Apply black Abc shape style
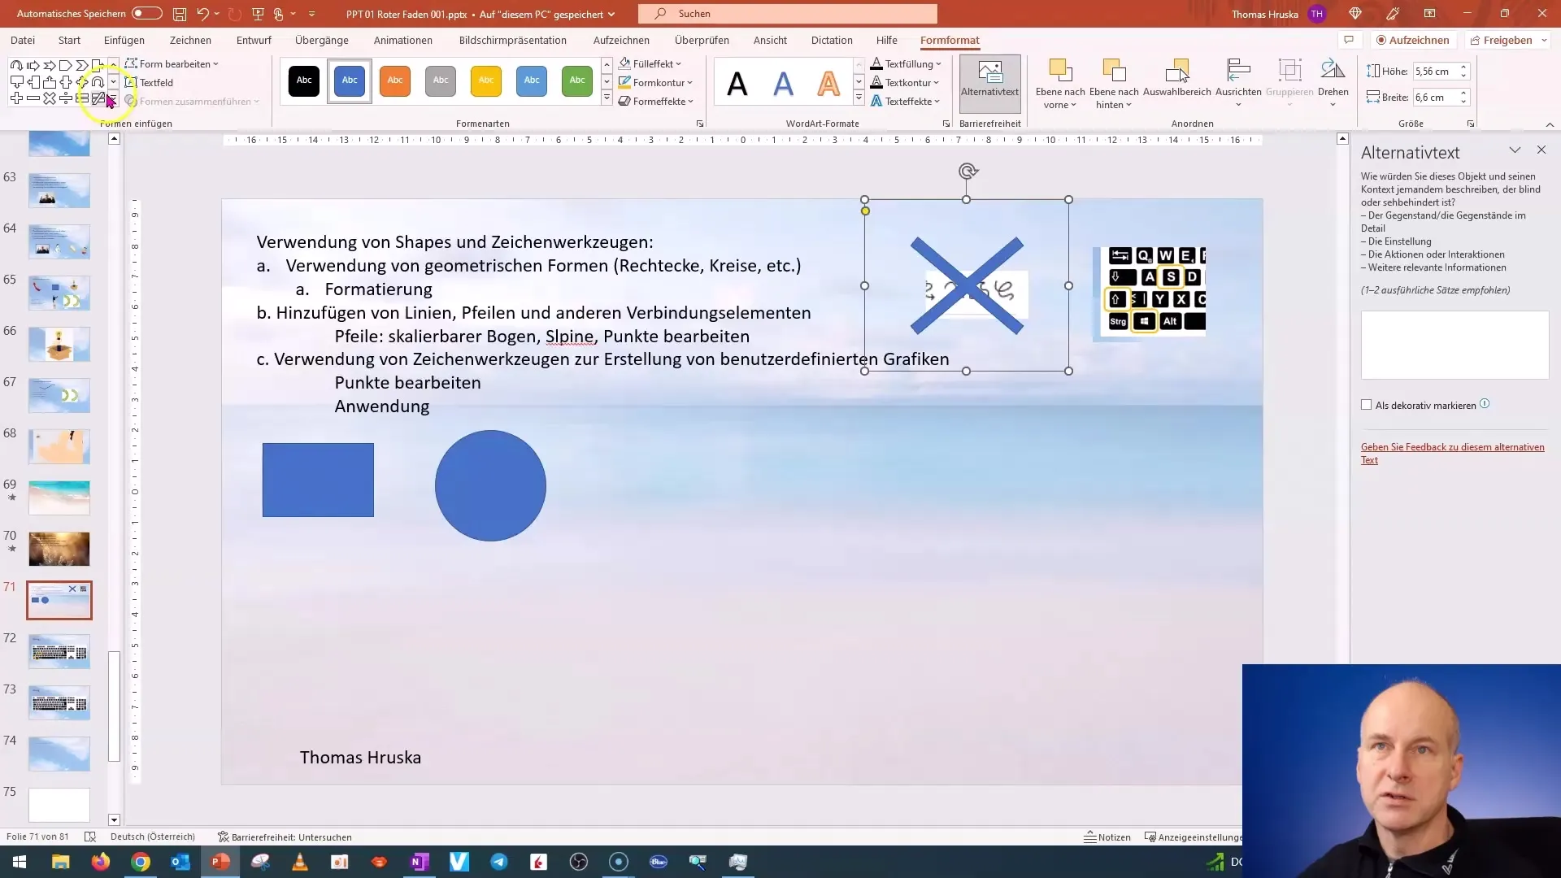Screen dimensions: 1561x878 coord(304,80)
